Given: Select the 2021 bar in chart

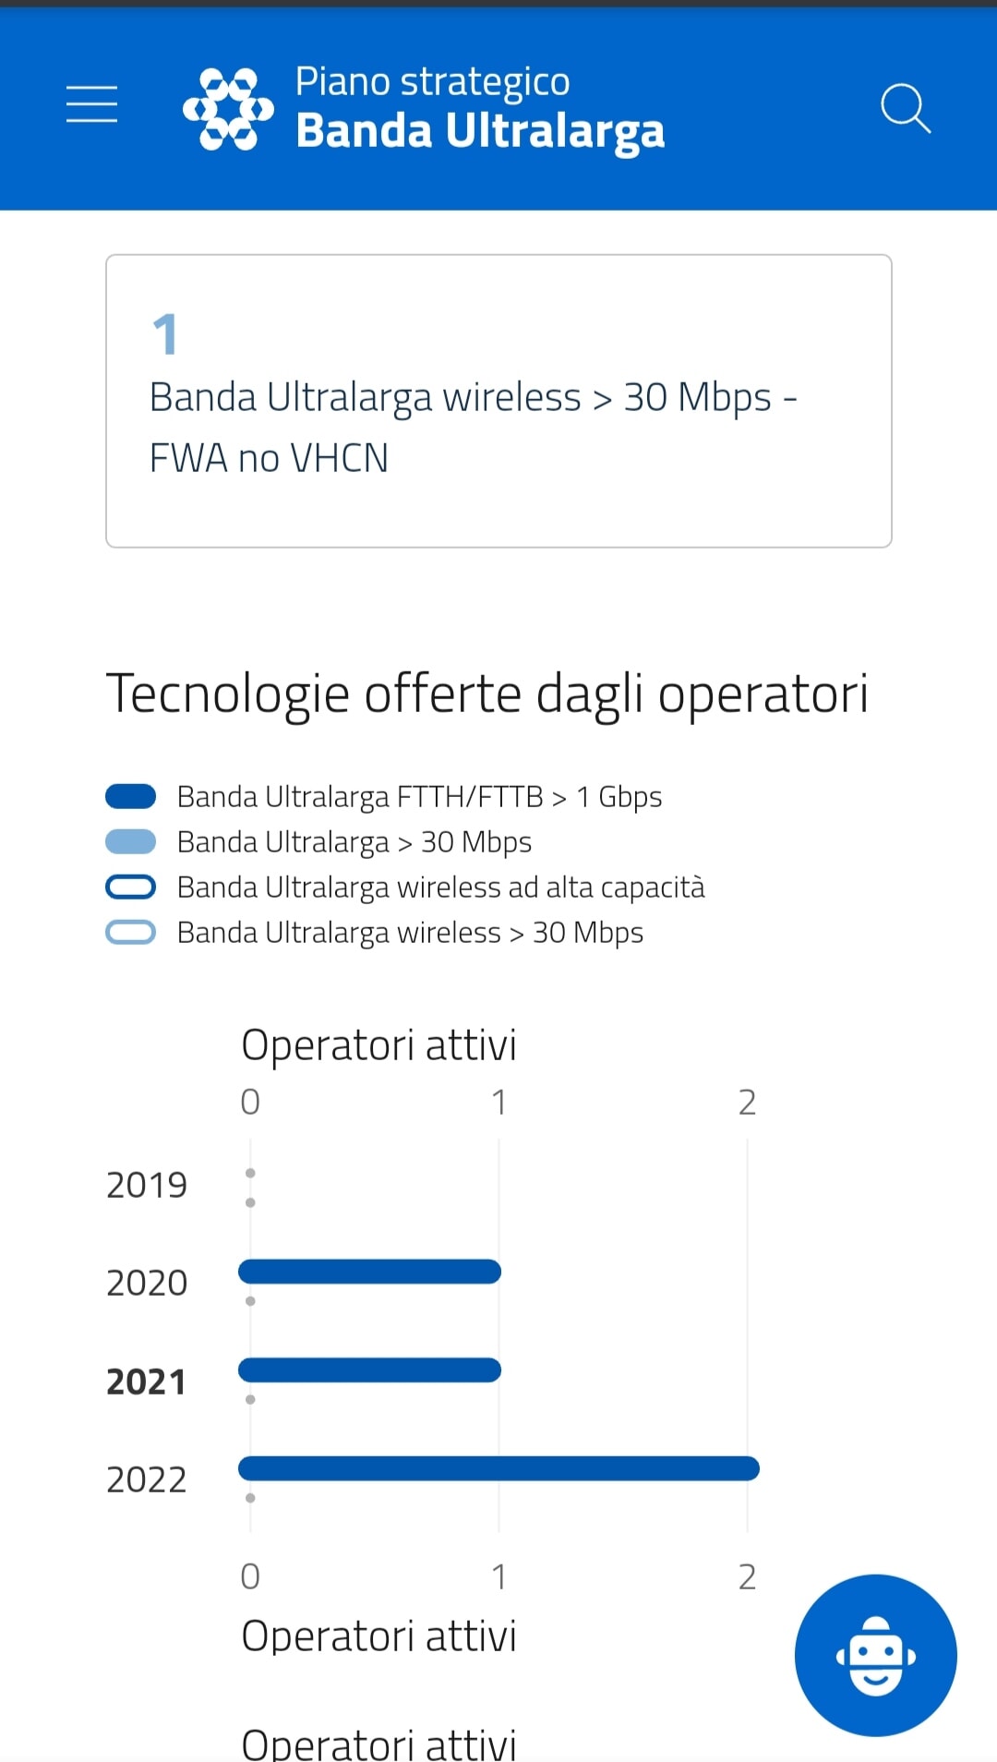Looking at the screenshot, I should tap(369, 1370).
